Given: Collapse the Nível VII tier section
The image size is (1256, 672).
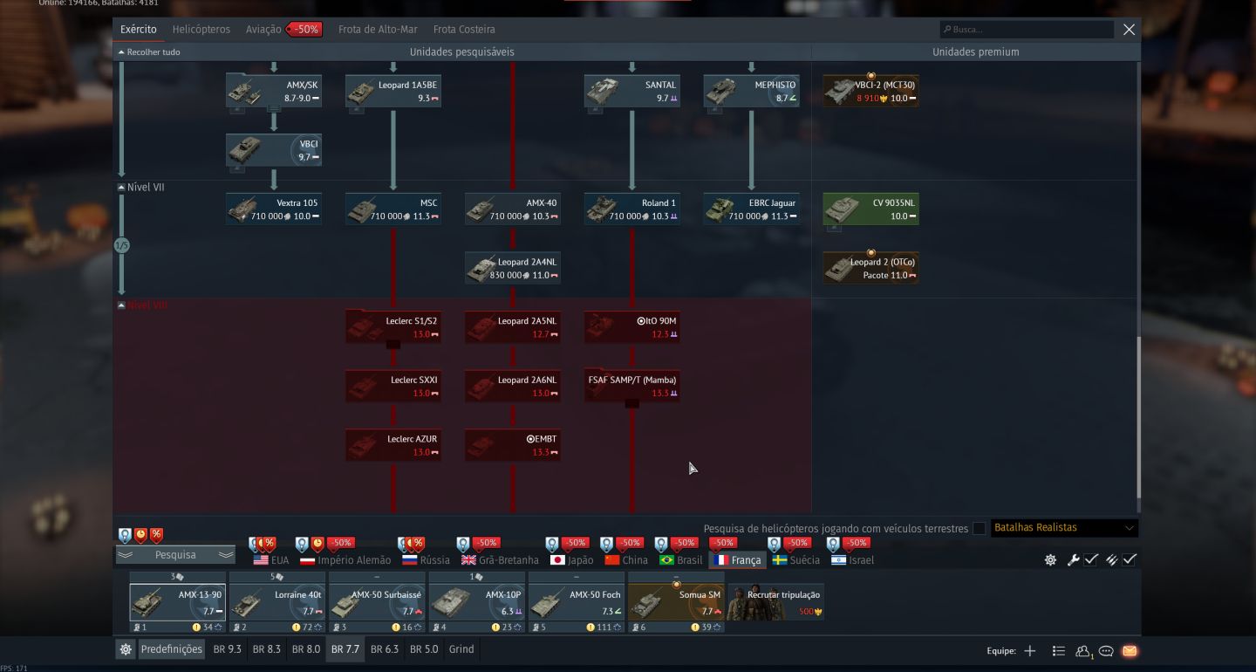Looking at the screenshot, I should pos(121,188).
